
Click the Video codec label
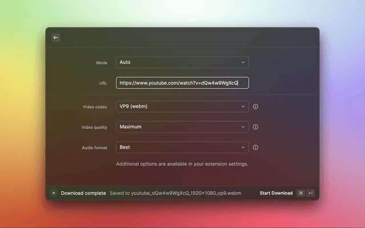click(x=95, y=107)
